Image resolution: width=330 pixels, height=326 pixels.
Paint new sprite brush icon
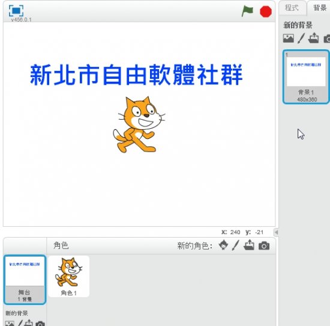tap(236, 245)
